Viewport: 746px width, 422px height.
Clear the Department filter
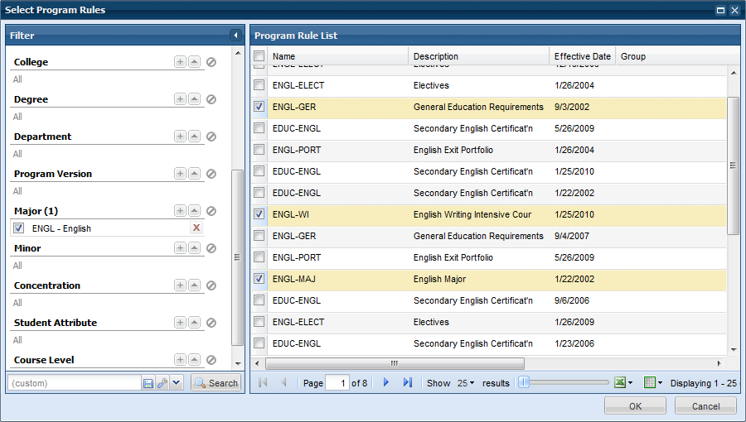point(211,137)
